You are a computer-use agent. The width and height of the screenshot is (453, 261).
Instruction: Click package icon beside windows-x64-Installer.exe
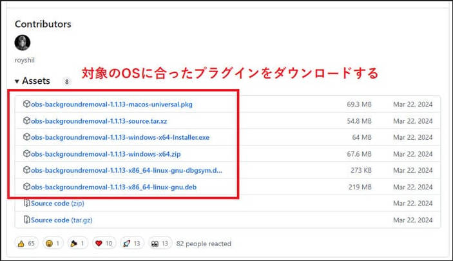(x=26, y=137)
